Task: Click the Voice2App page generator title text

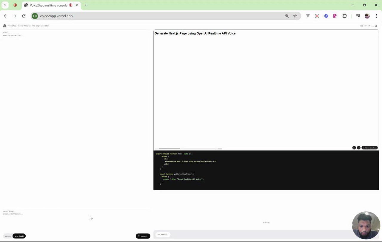Action: coord(28,26)
